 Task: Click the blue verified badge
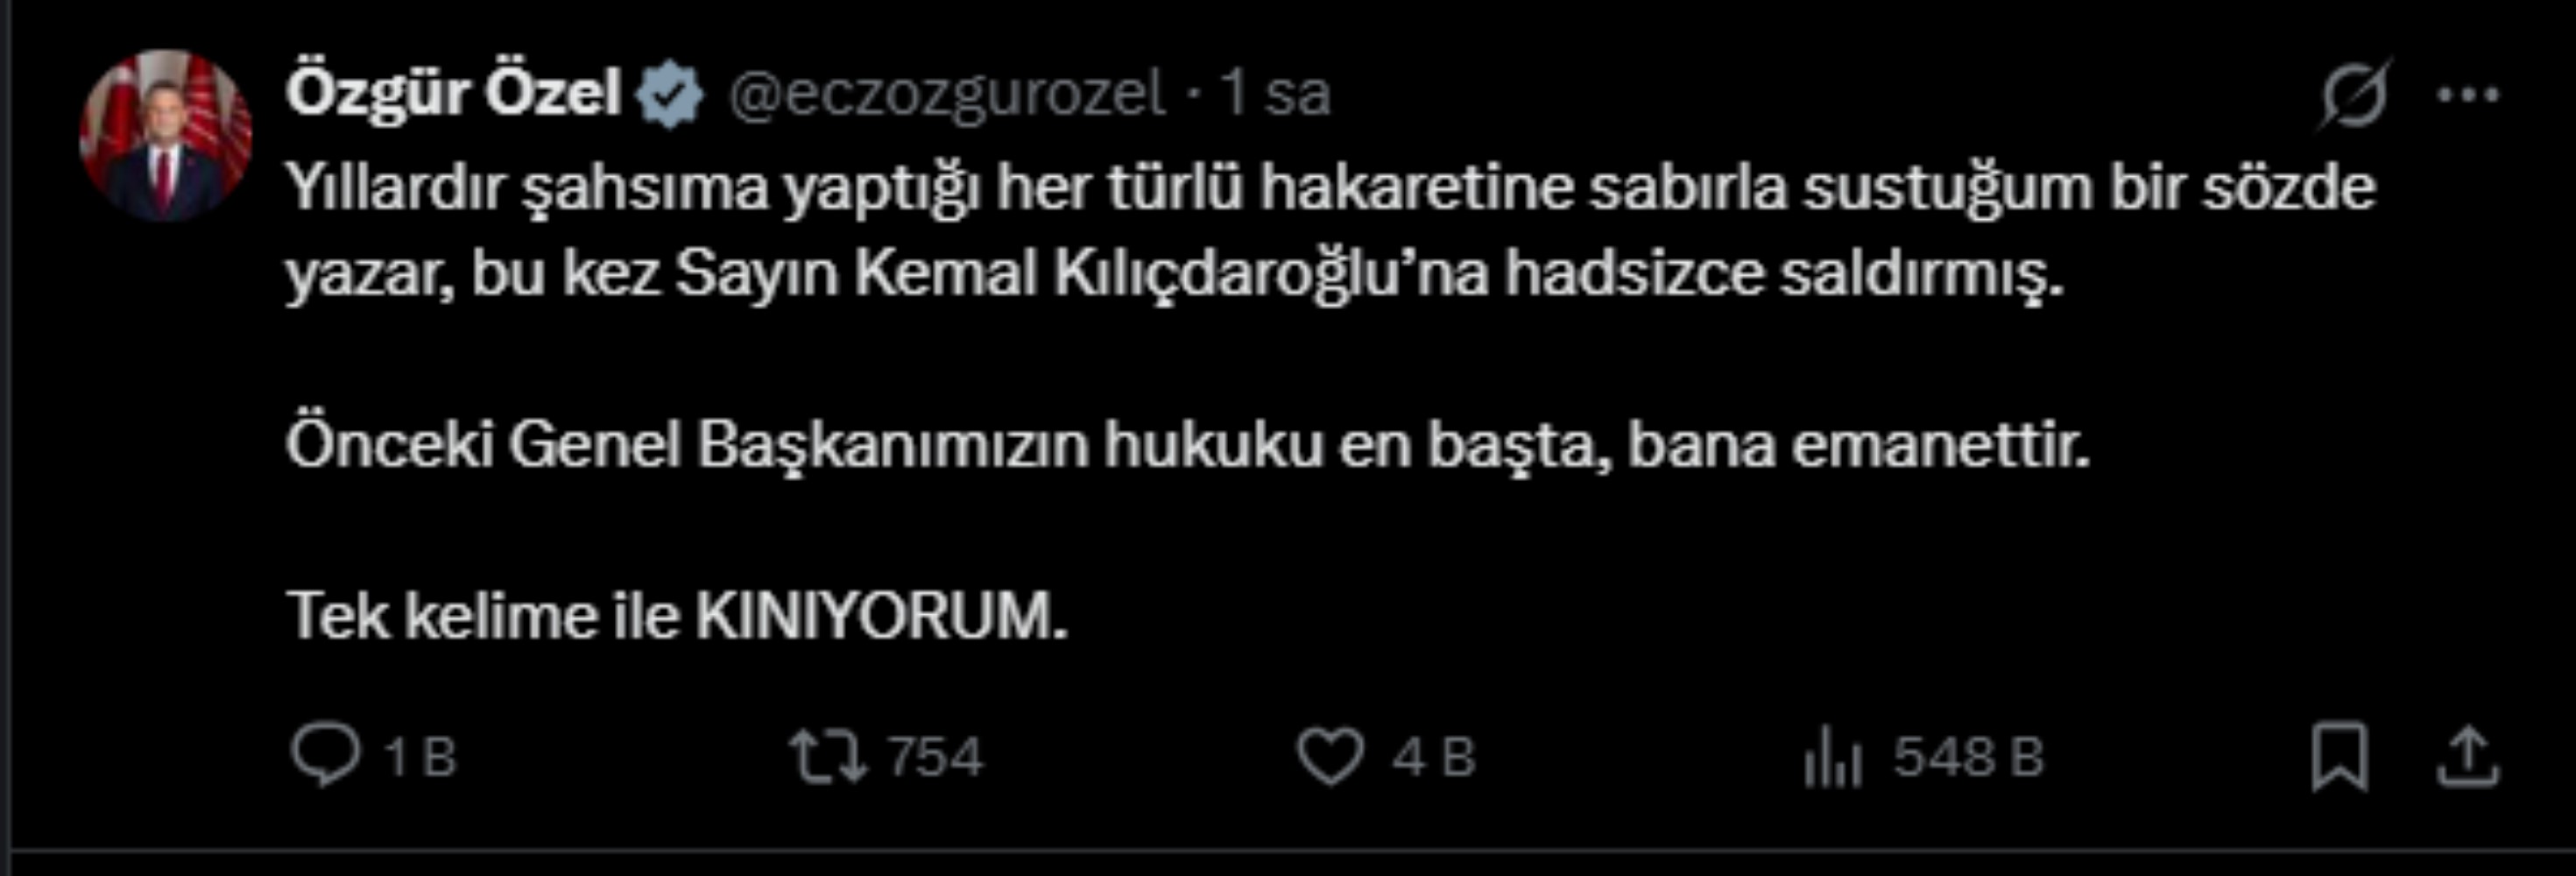[670, 95]
